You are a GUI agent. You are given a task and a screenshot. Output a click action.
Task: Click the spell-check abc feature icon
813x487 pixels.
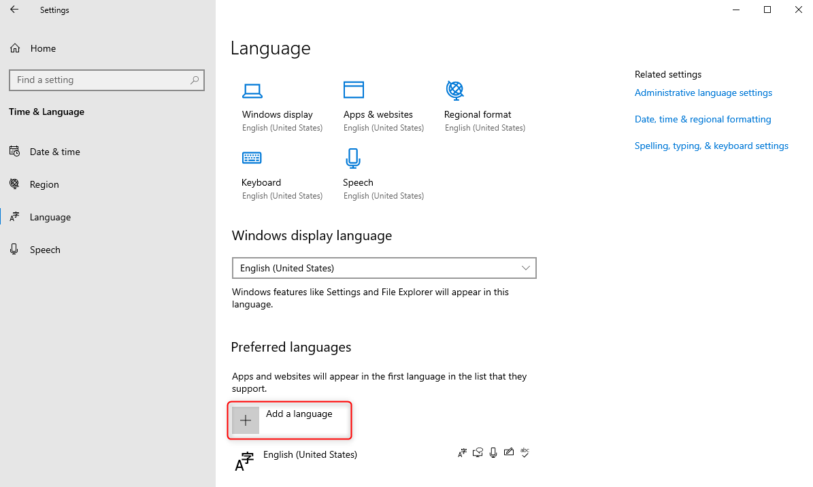pos(525,453)
